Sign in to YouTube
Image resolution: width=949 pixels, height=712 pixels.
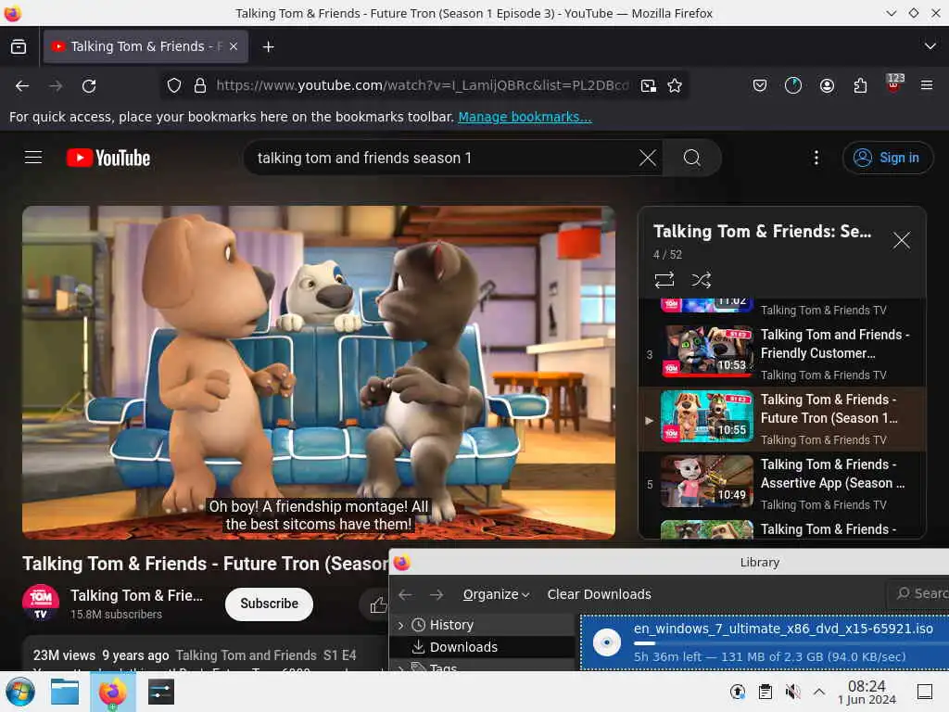pyautogui.click(x=888, y=158)
